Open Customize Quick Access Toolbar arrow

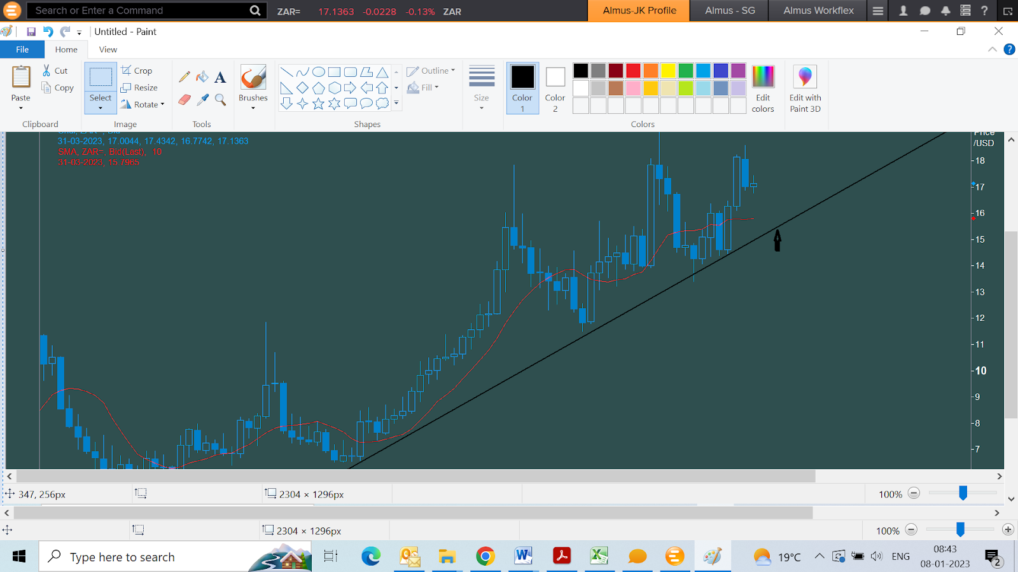[80, 32]
